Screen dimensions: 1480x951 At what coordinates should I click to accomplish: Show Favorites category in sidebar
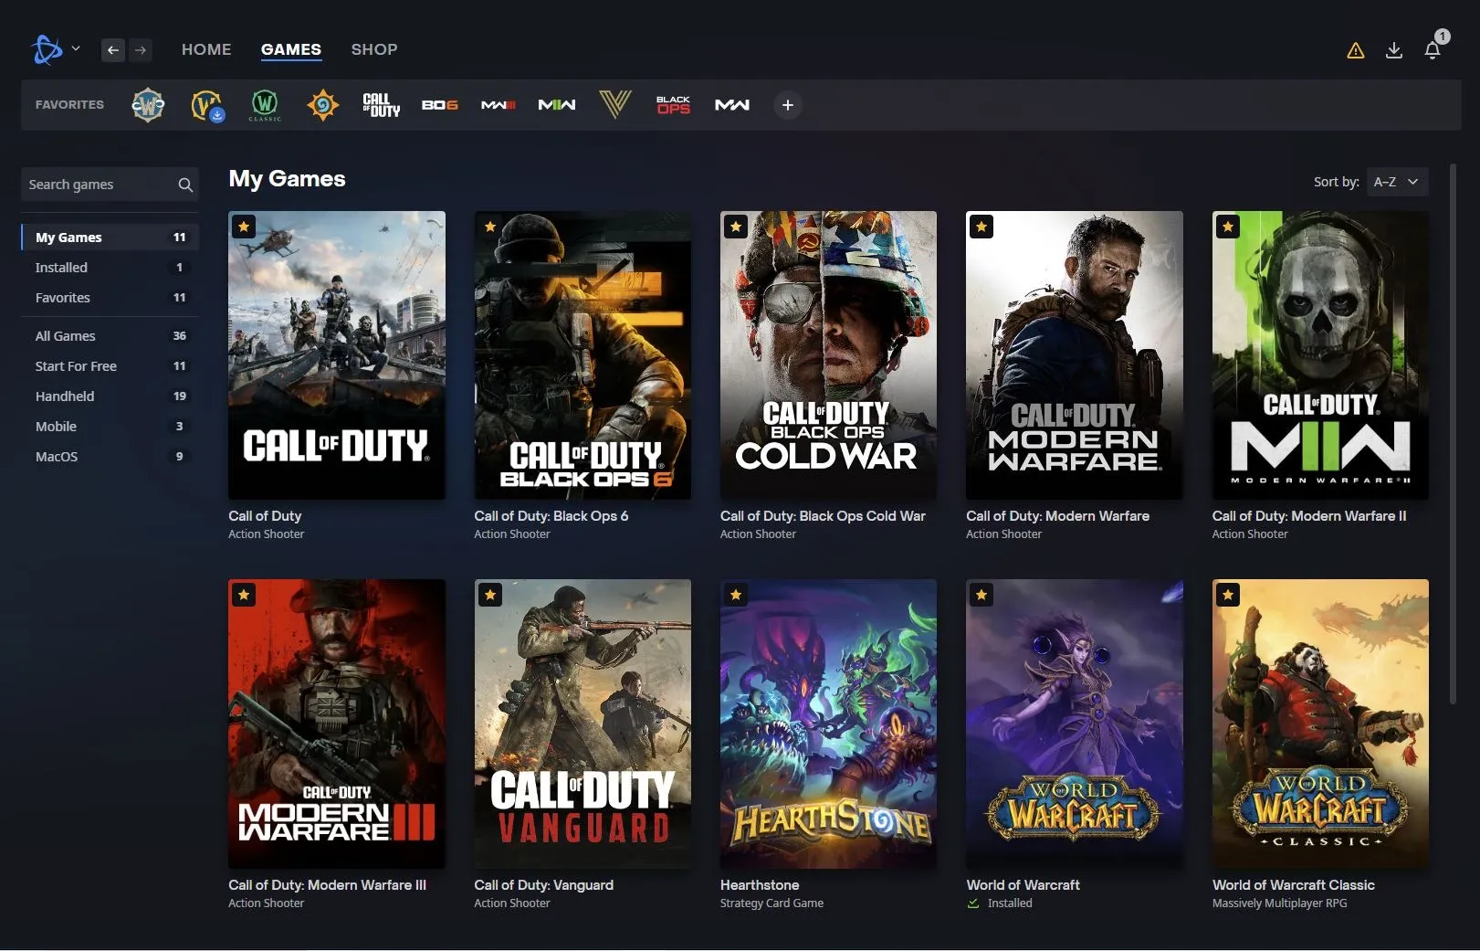[110, 298]
